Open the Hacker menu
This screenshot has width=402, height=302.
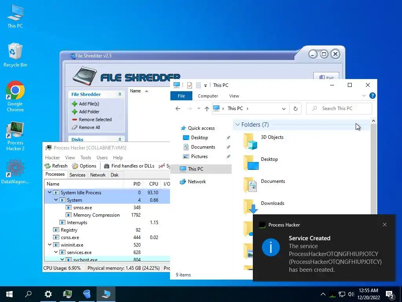52,157
